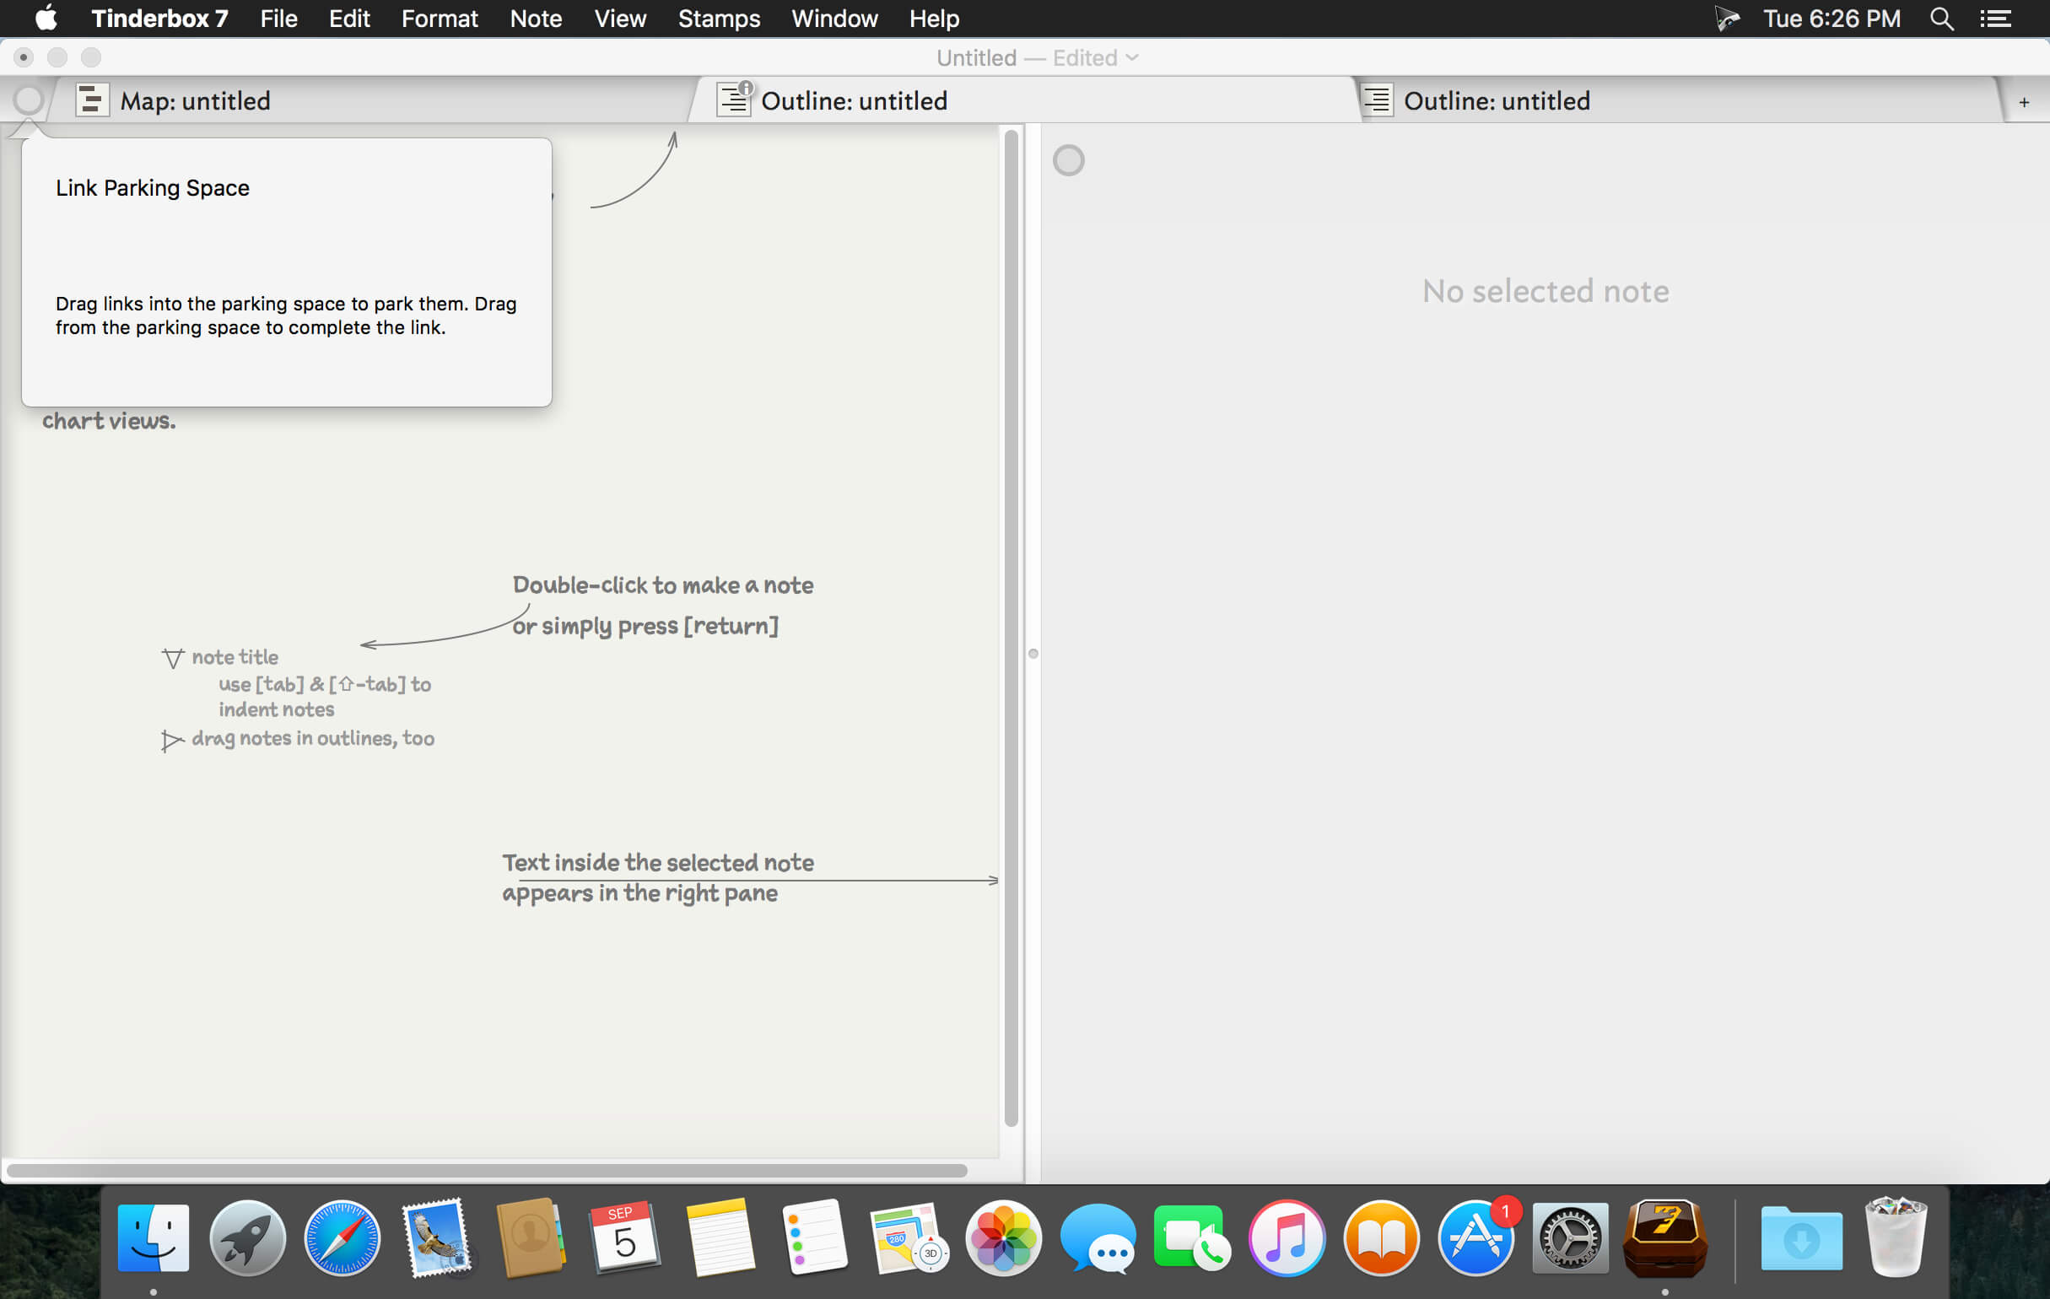Expand 'drag notes in outlines, too' triangle
The image size is (2050, 1299).
171,740
